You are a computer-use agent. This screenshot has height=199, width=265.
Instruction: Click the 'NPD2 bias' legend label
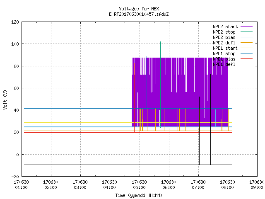click(x=224, y=37)
